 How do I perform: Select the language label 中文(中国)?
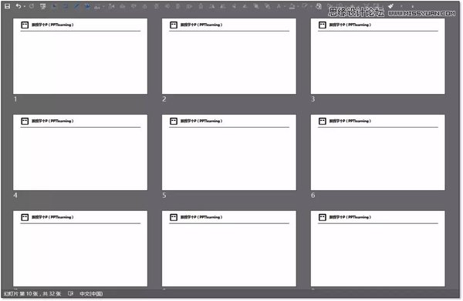(x=91, y=293)
